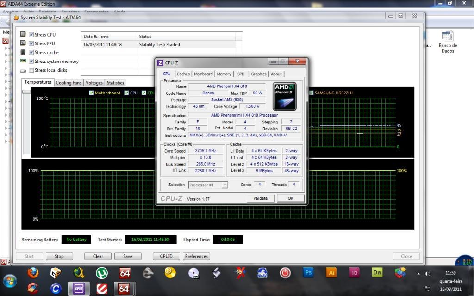Image resolution: width=474 pixels, height=296 pixels.
Task: Open Dreamweaver from the taskbar
Action: (377, 273)
